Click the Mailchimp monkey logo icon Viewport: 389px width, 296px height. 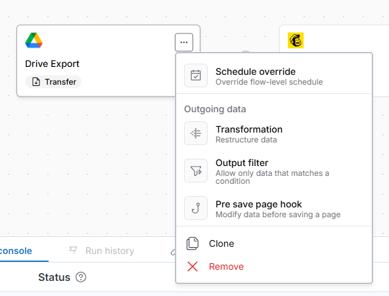(x=296, y=41)
